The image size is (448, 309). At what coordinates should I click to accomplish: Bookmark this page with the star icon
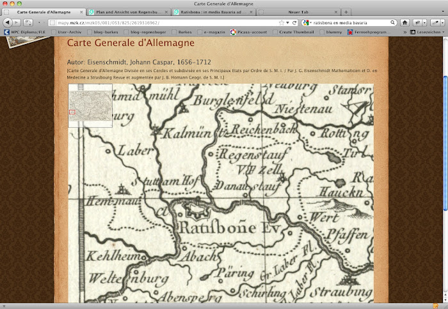click(x=282, y=23)
